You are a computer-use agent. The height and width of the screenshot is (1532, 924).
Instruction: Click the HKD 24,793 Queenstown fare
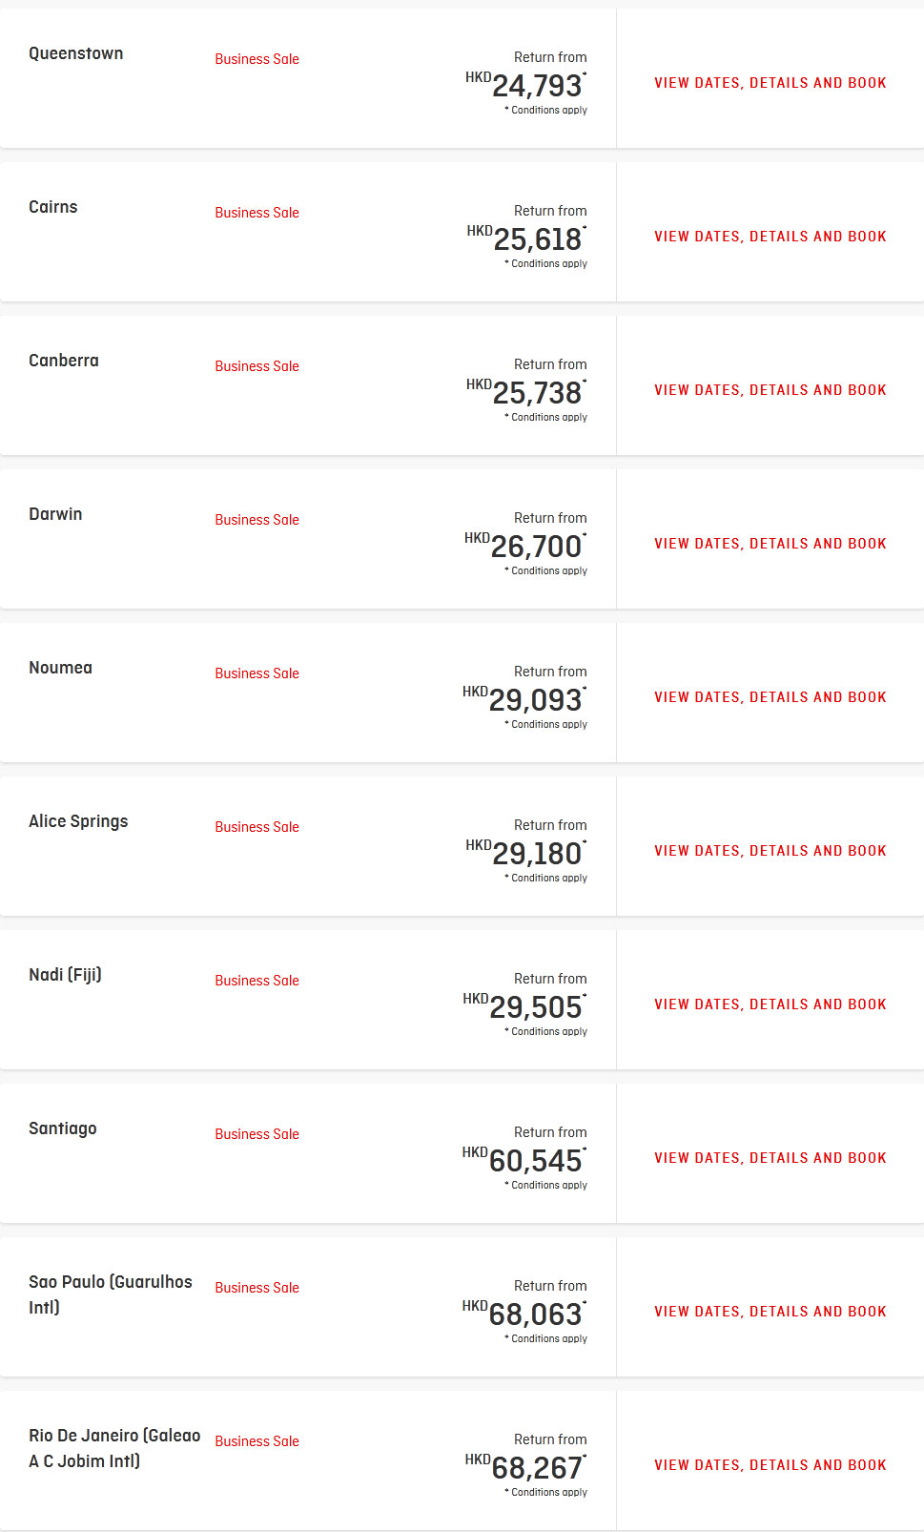tap(526, 85)
